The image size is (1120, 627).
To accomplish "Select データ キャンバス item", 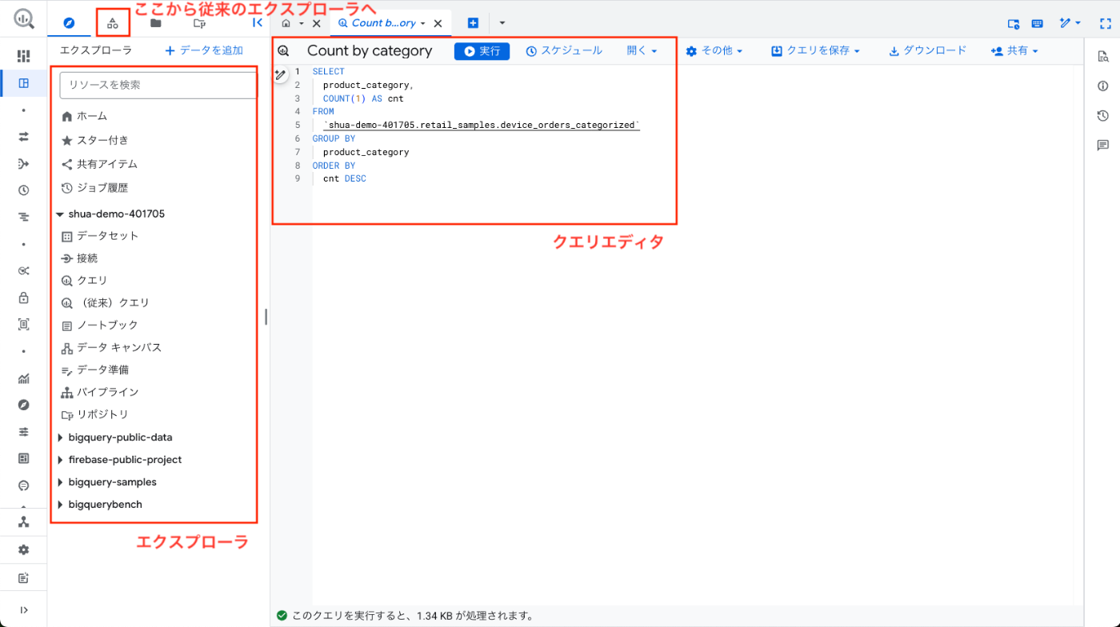I will pos(111,348).
